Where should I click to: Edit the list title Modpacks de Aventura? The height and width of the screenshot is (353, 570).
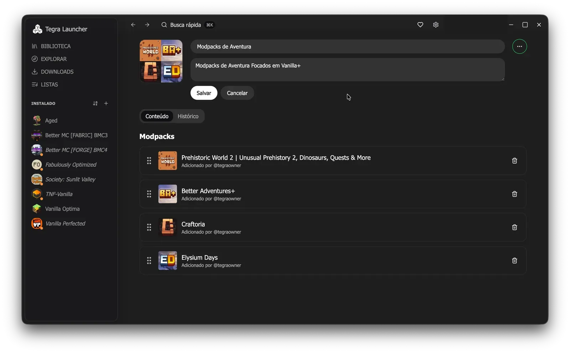point(347,47)
